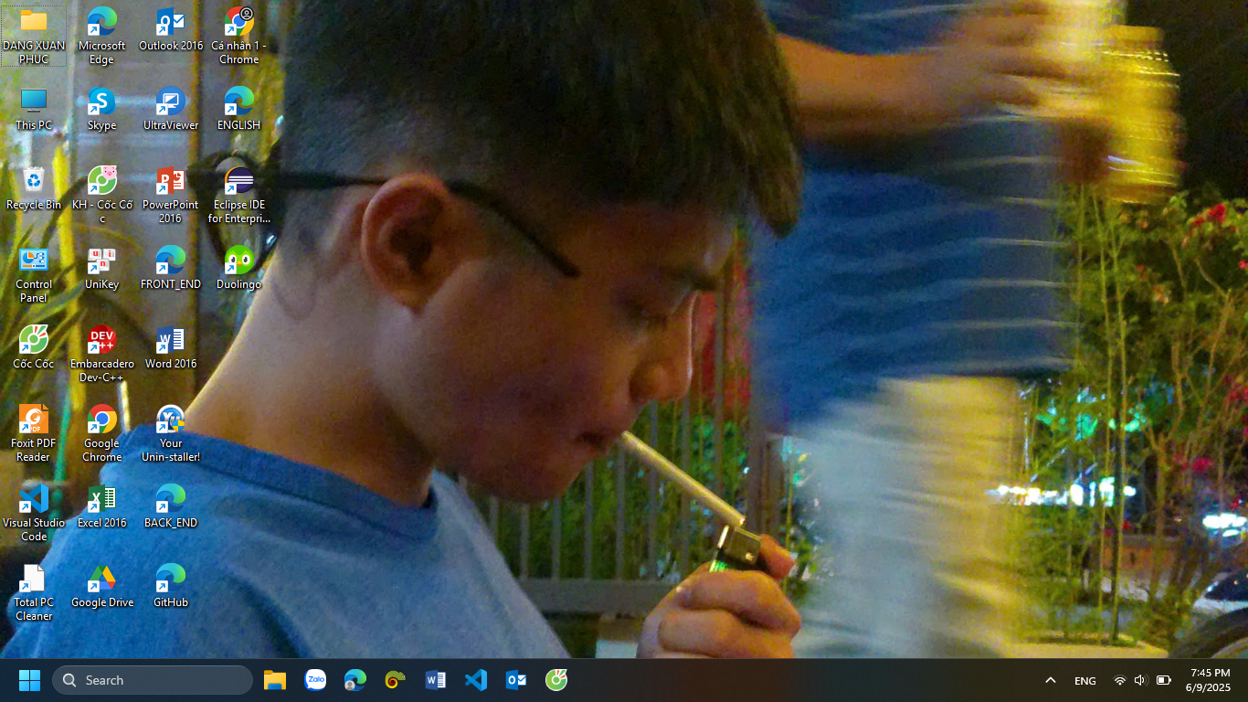This screenshot has width=1248, height=702.
Task: Open the FRONT_END Edge shortcut
Action: tap(171, 269)
